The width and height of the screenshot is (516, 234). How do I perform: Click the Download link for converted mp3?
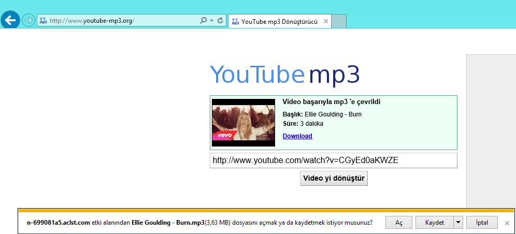pyautogui.click(x=297, y=136)
